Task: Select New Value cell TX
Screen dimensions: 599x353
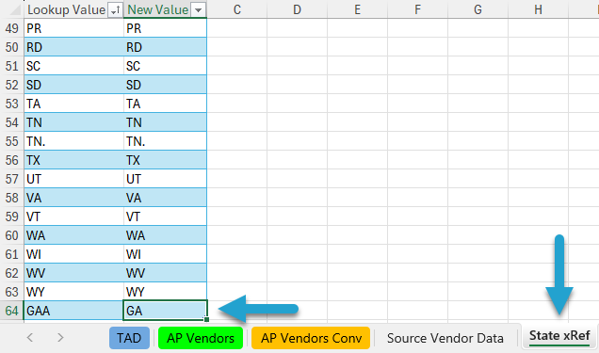Action: pos(165,160)
